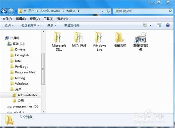Click the drive icon beside 系统 (C:)
The image size is (175, 128).
[x=9, y=44]
